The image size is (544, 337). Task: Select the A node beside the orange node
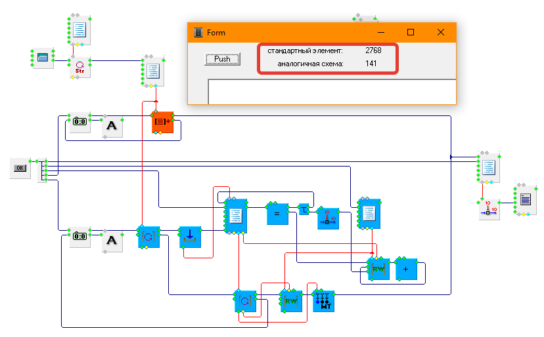tap(112, 127)
